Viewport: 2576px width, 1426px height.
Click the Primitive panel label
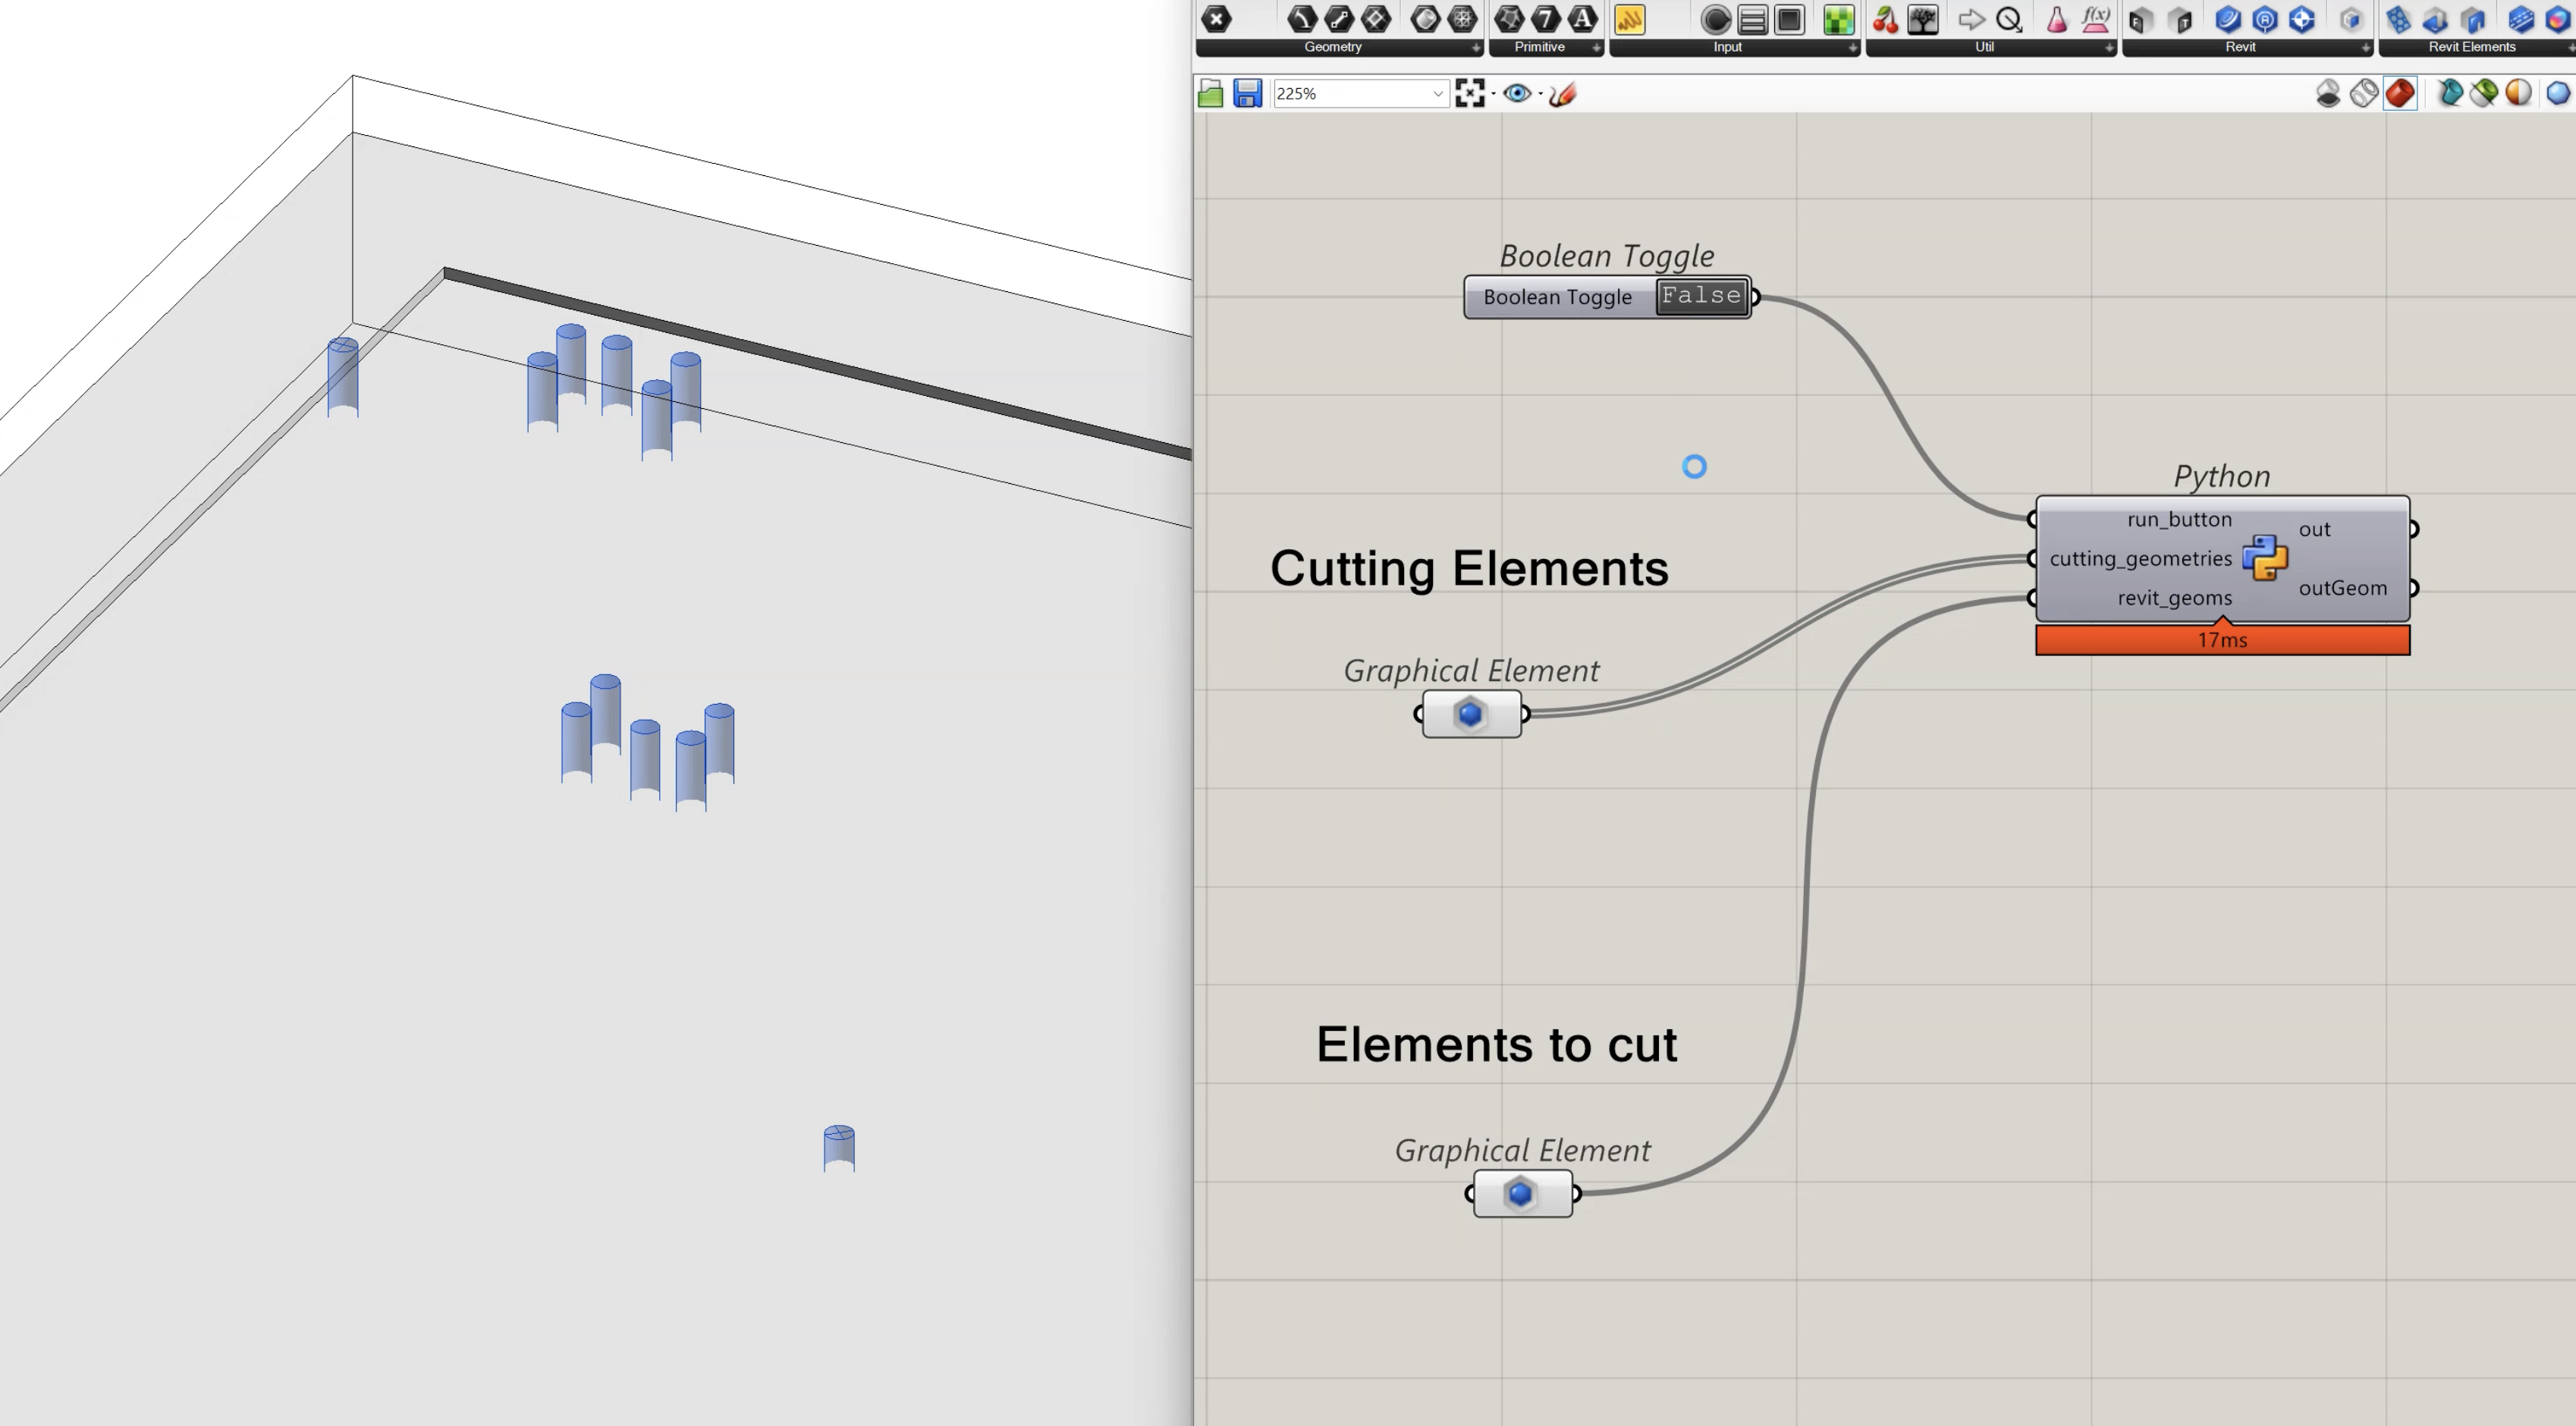coord(1539,47)
